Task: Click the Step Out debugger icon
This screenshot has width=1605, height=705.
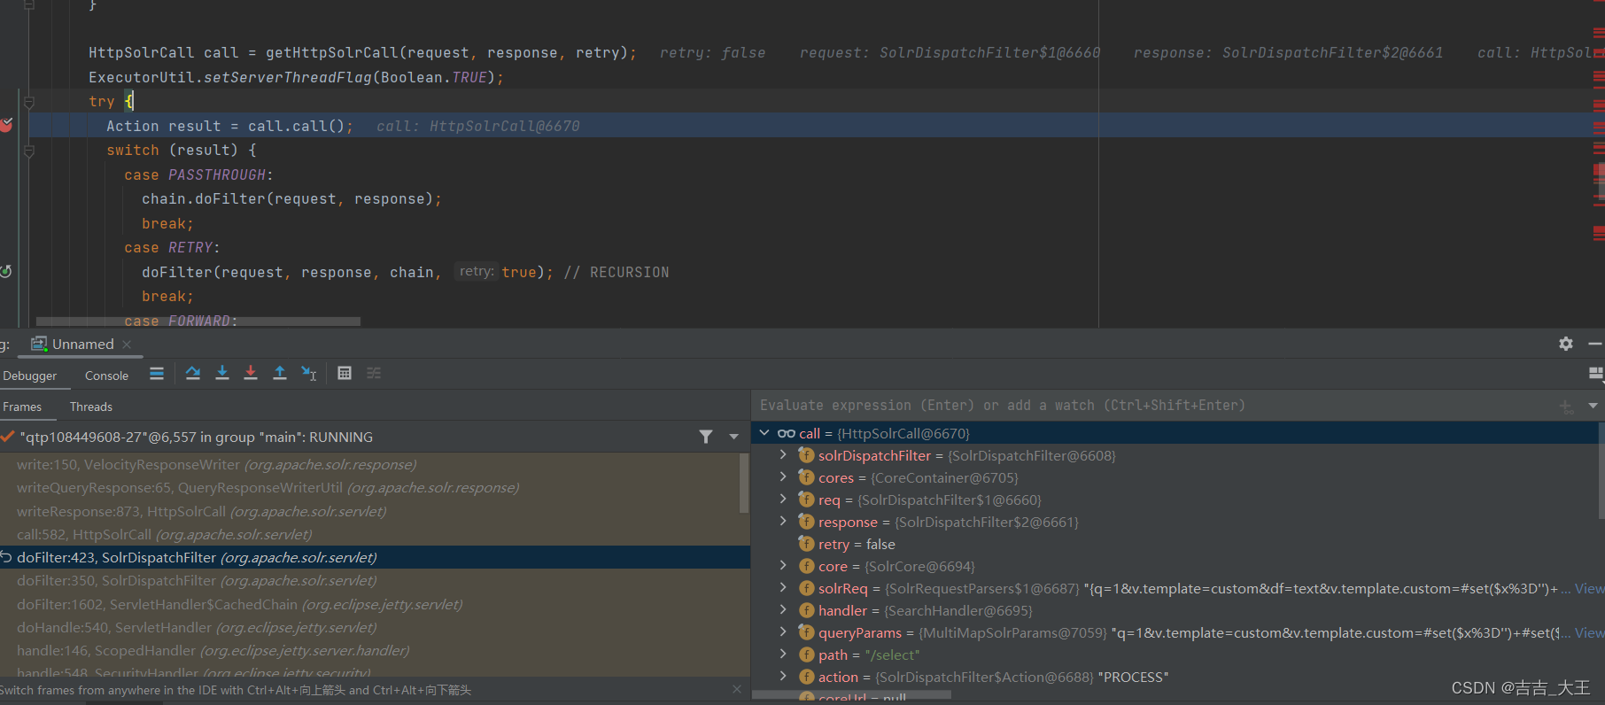Action: click(280, 374)
